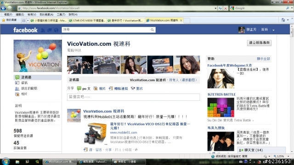Switch to the first Mobile01 browser tab

tap(49, 20)
